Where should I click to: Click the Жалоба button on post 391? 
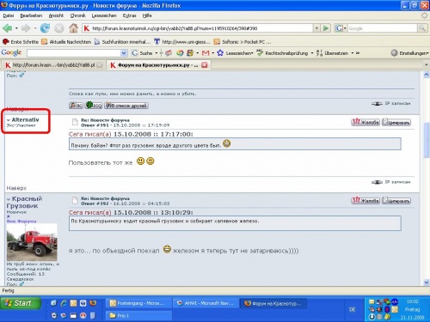365,122
